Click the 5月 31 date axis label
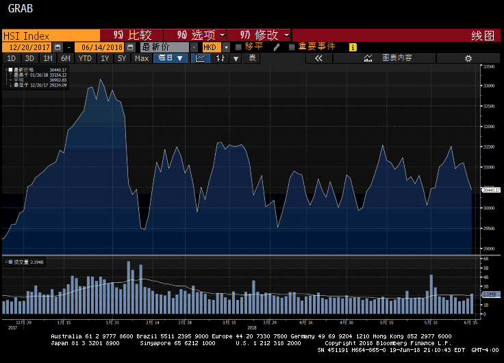 click(x=431, y=323)
